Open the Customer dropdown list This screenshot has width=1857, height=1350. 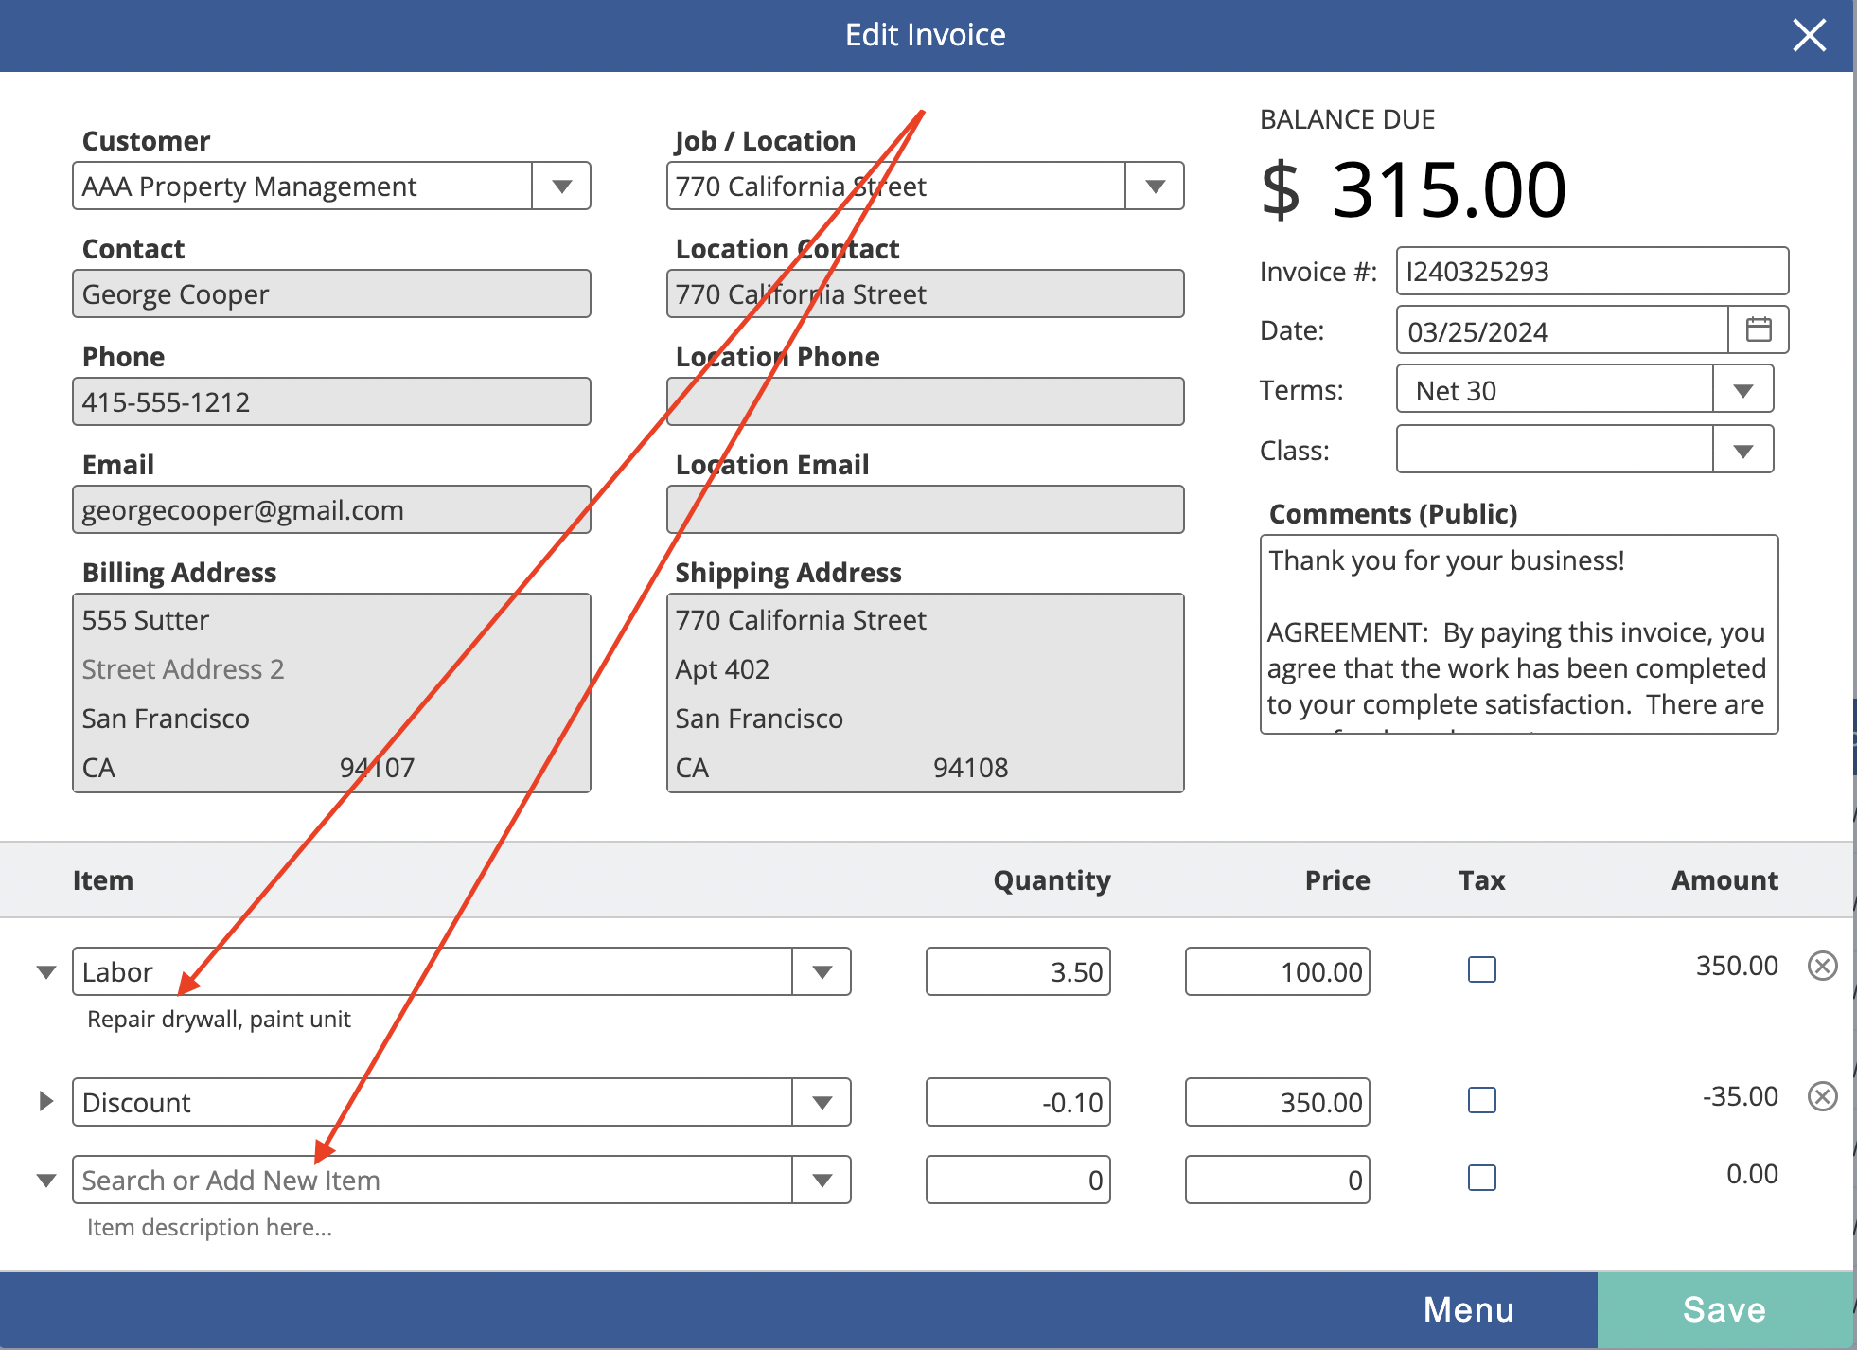561,186
